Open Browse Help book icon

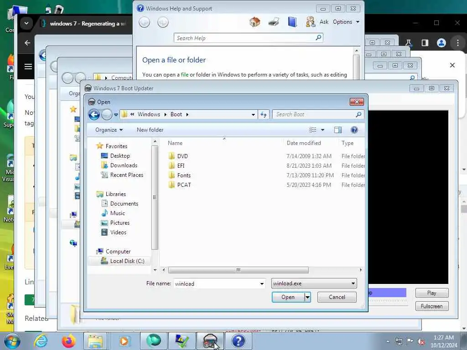pos(292,22)
